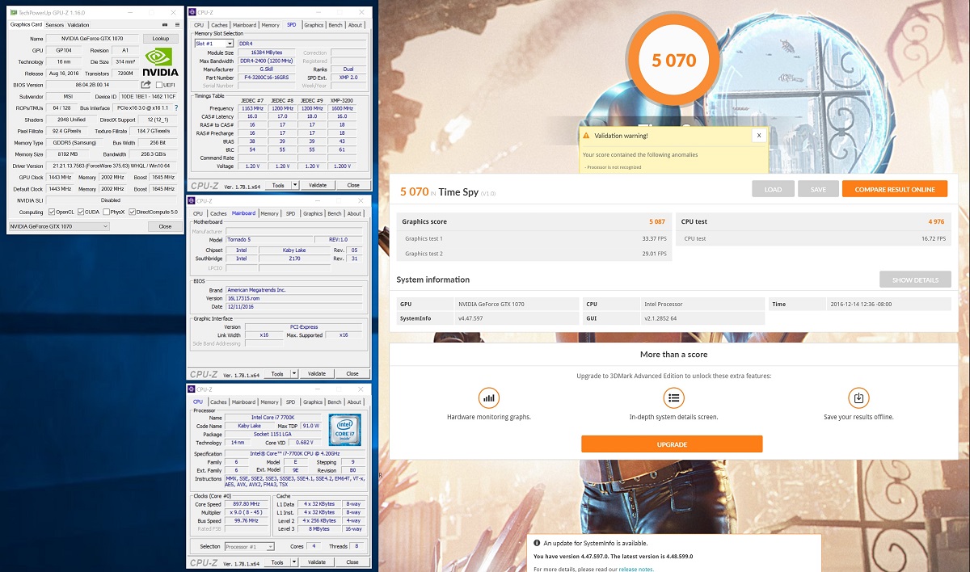Dismiss the validation warning with X

(757, 136)
